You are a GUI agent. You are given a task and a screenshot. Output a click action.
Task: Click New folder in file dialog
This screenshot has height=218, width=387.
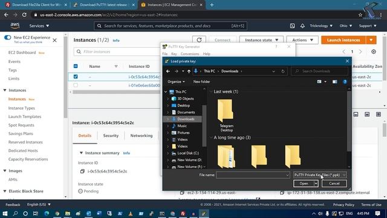pos(201,82)
